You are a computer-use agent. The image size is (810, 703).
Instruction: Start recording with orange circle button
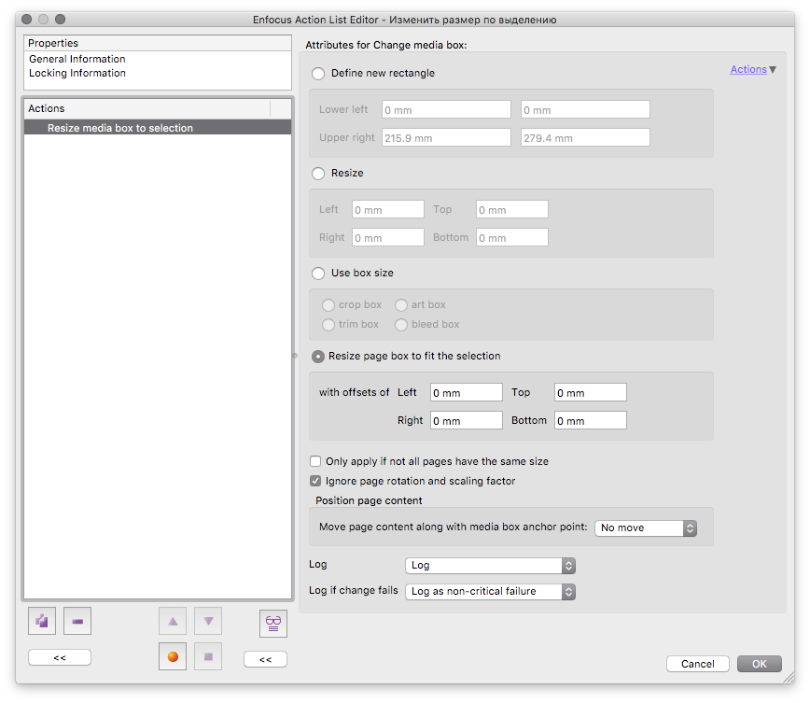173,656
